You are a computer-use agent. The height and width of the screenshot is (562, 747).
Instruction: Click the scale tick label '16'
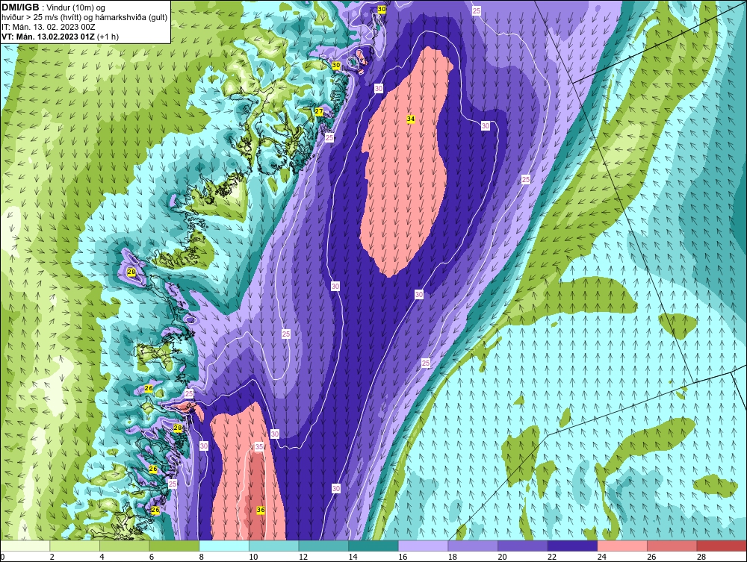pos(403,557)
